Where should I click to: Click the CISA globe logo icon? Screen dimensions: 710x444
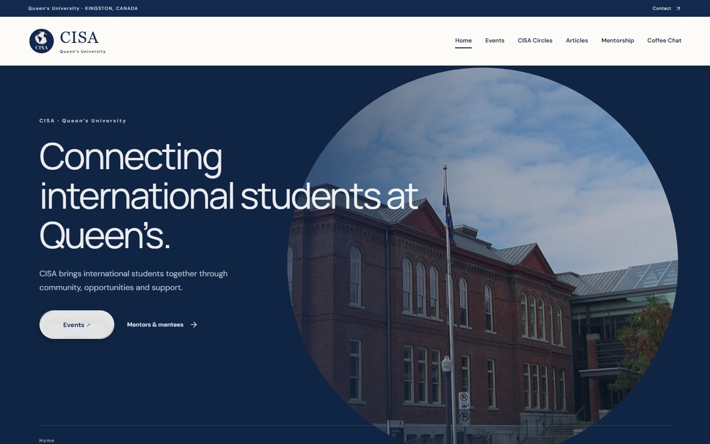click(41, 41)
